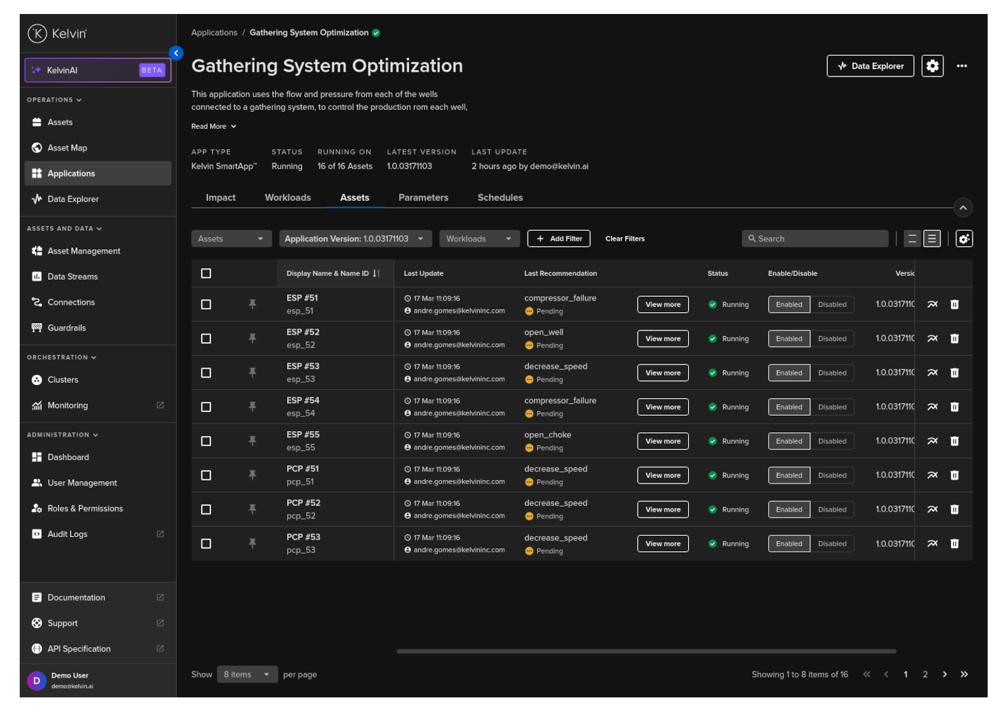Screen dimensions: 1008x712
Task: Collapse the sidebar with the blue arrow
Action: (176, 53)
